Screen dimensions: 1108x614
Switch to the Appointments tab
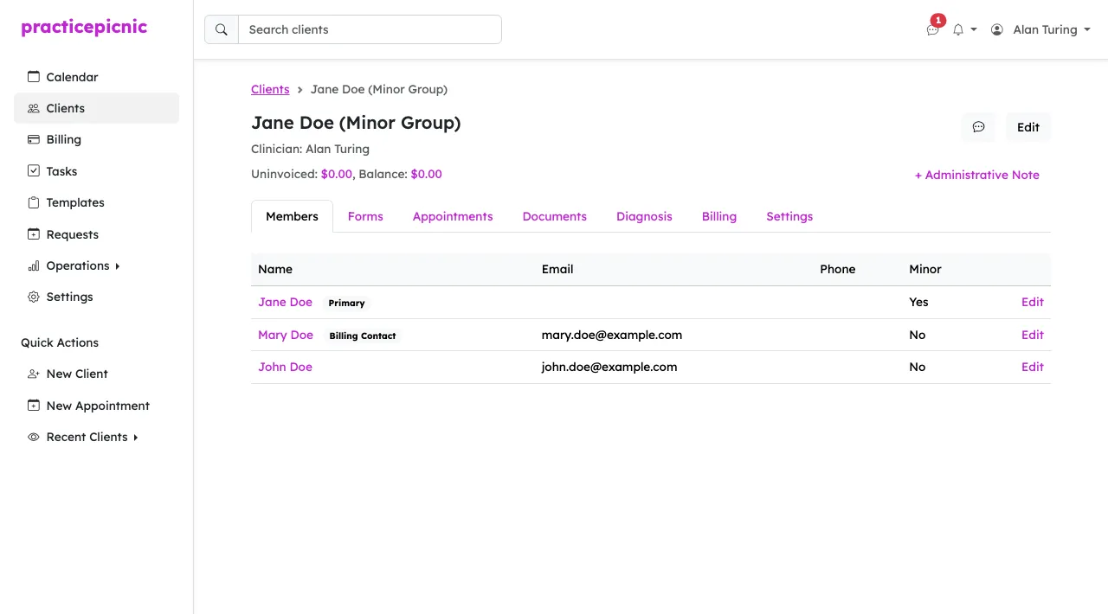tap(453, 216)
